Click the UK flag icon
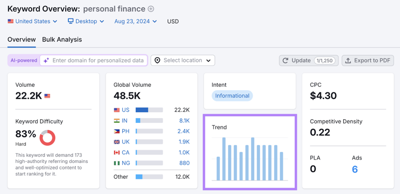The height and width of the screenshot is (194, 400). click(x=117, y=142)
